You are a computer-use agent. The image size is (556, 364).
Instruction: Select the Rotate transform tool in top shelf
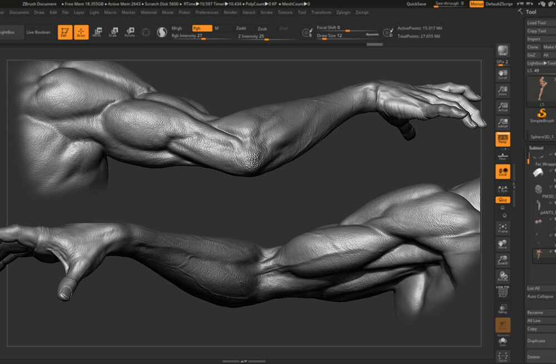[130, 32]
